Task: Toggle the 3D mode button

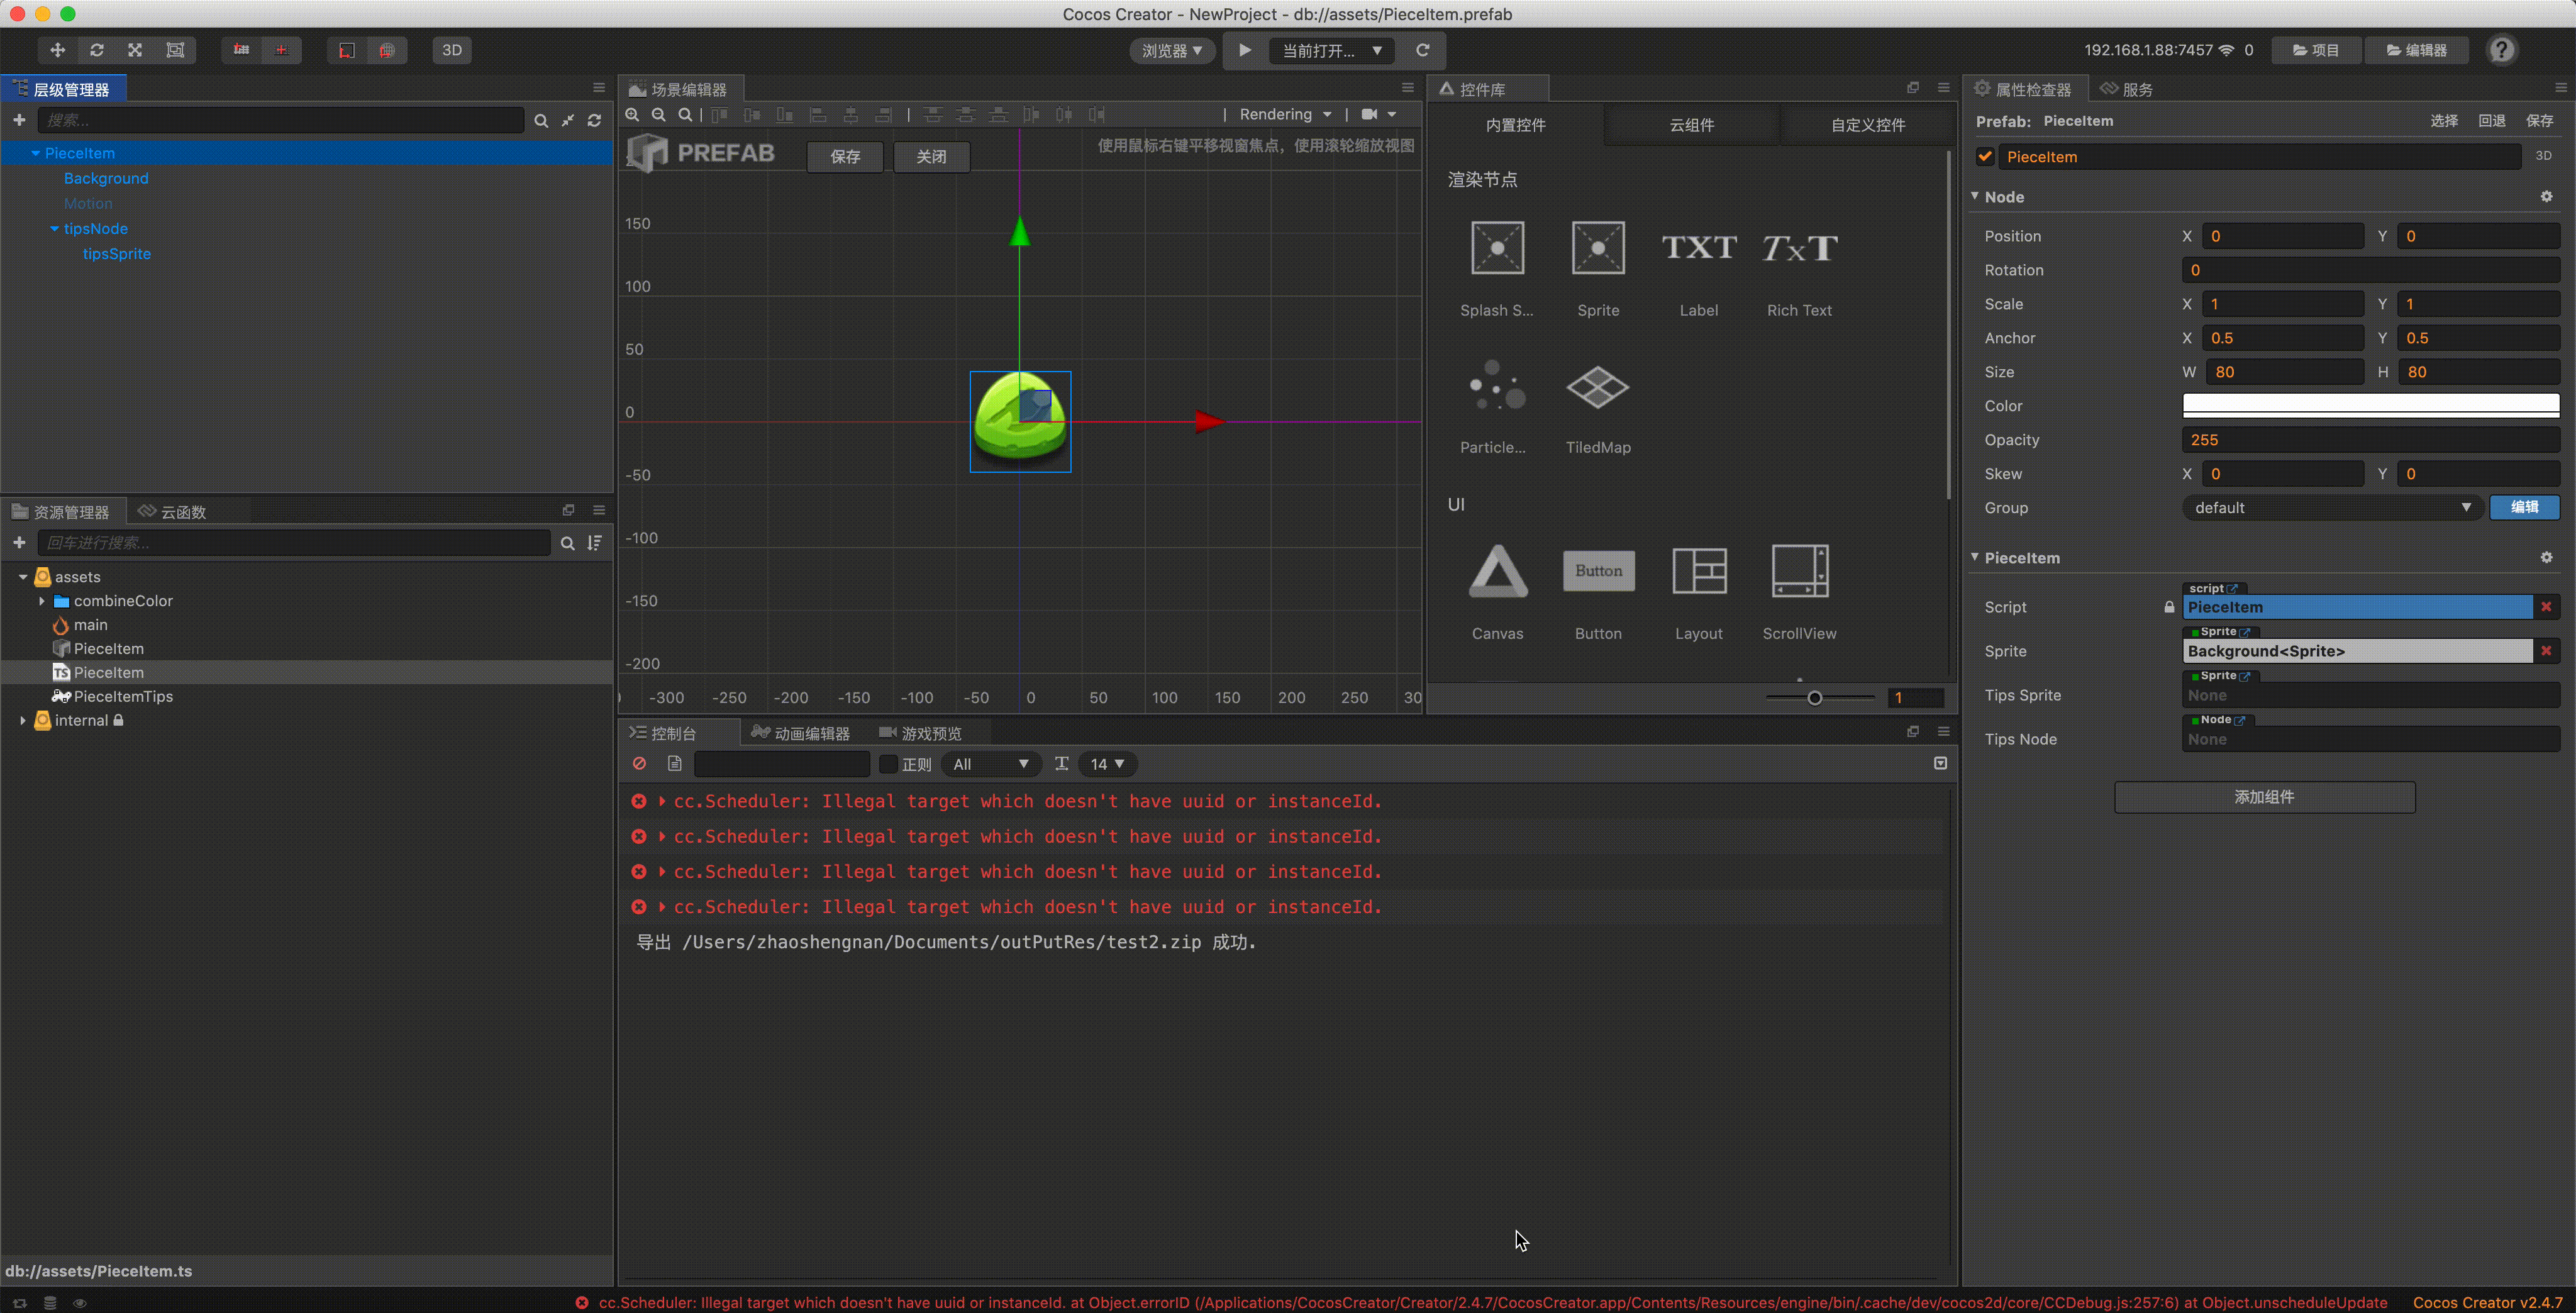Action: tap(451, 50)
